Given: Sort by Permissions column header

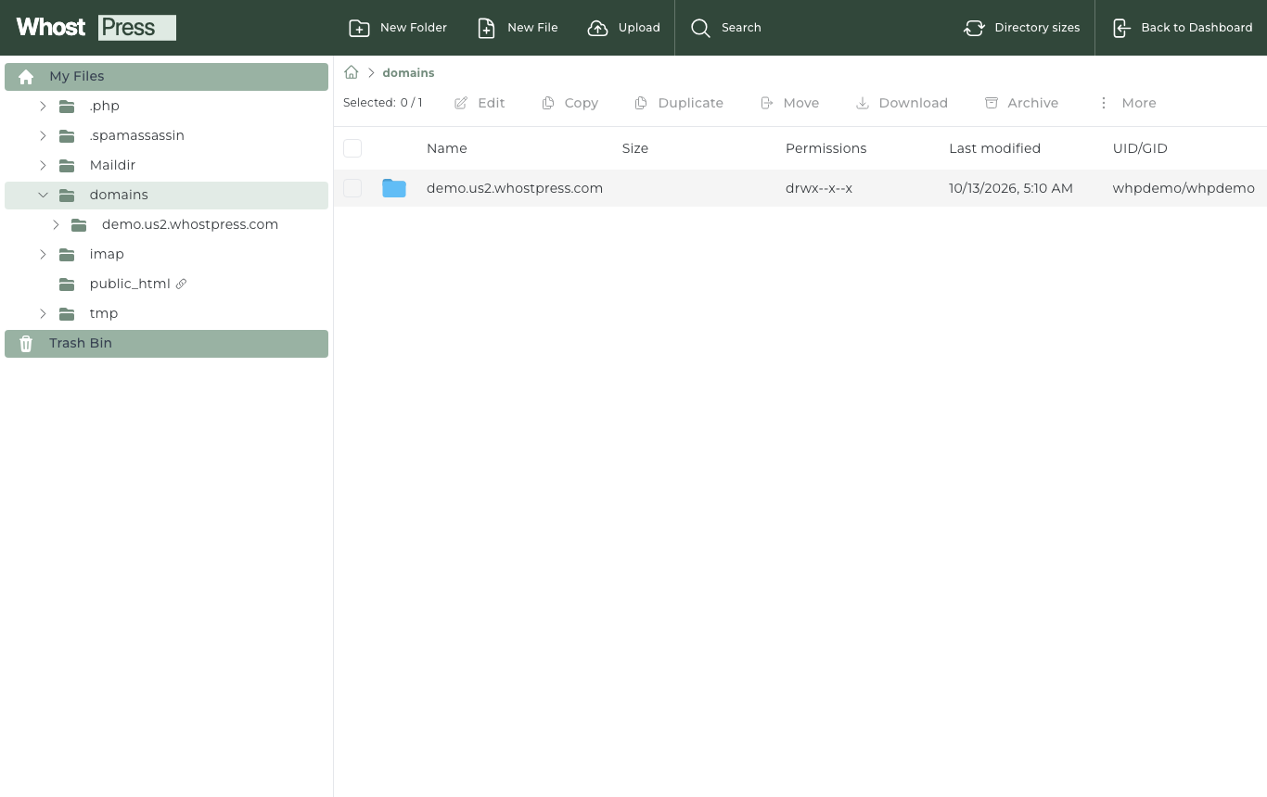Looking at the screenshot, I should tap(825, 148).
